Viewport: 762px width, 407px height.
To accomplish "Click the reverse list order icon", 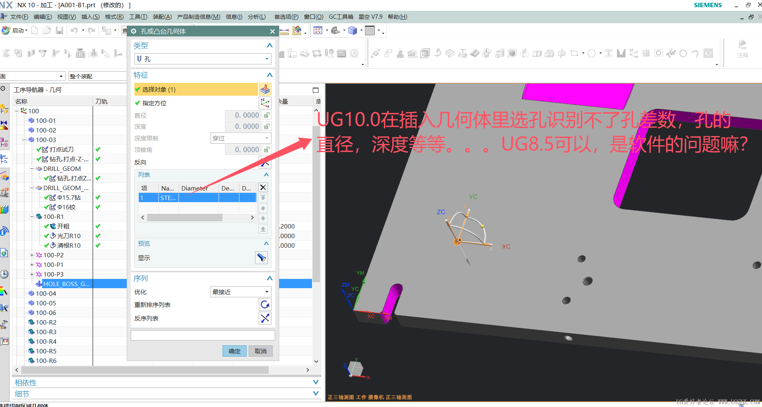I will click(x=265, y=318).
